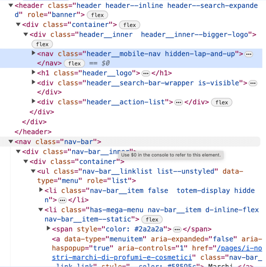
Task: Collapse the header element with role banner
Action: (x=11, y=5)
